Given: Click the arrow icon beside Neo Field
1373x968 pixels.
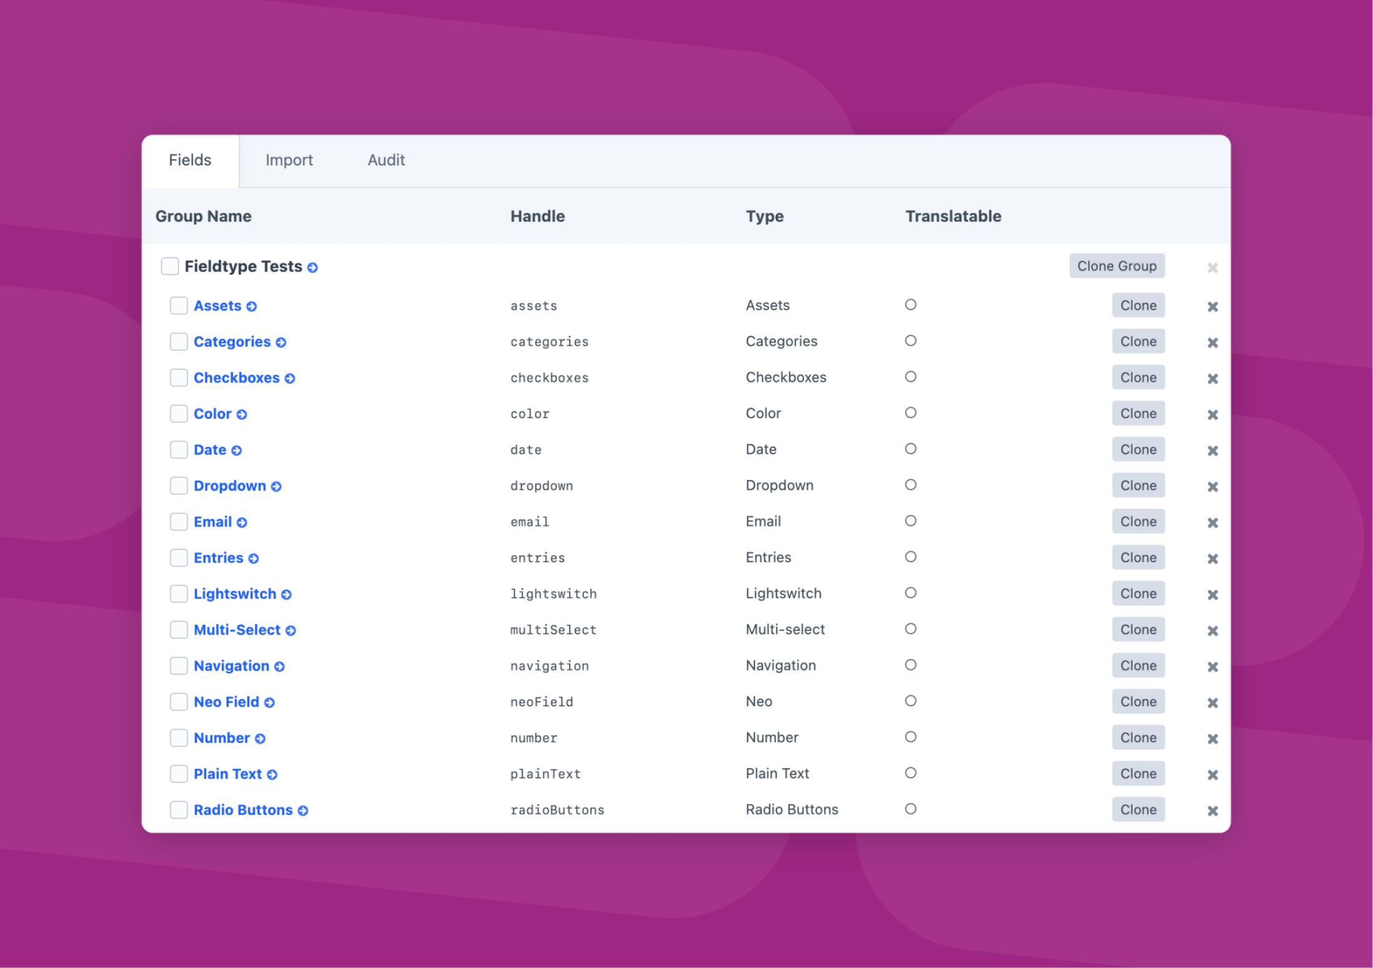Looking at the screenshot, I should [270, 703].
